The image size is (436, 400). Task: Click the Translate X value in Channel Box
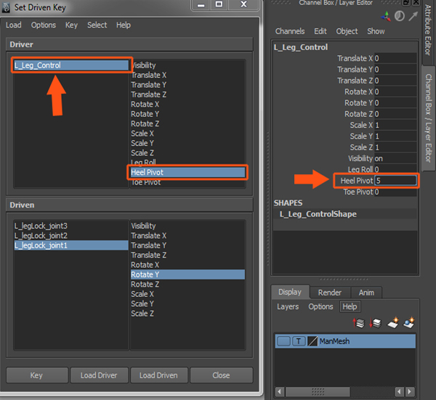pyautogui.click(x=395, y=58)
